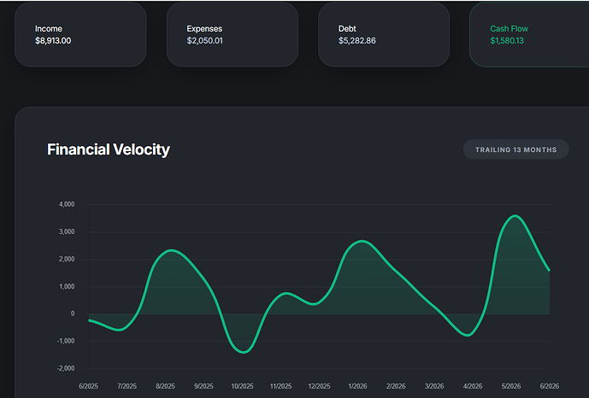Click the 4,000 y-axis label
The image size is (589, 398).
(67, 204)
